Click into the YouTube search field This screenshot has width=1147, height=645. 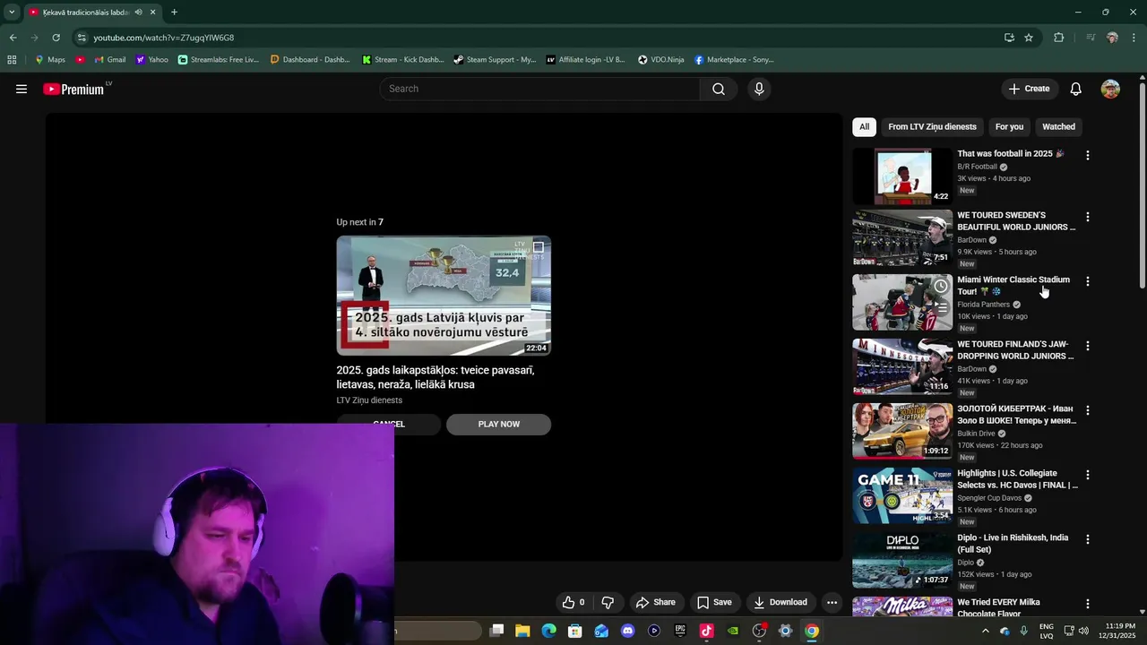coord(540,89)
